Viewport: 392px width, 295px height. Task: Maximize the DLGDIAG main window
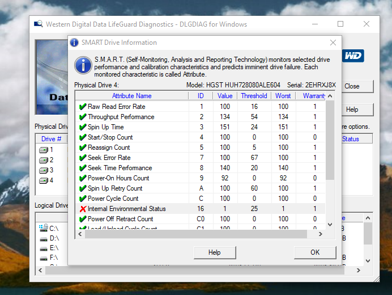tap(340, 24)
